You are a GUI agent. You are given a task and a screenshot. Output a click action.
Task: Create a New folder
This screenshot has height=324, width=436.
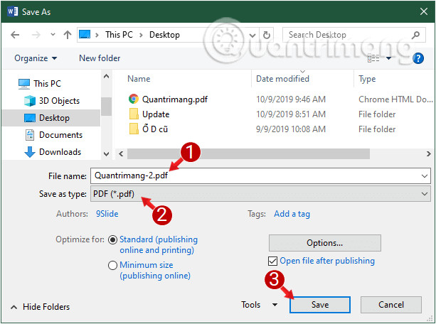[x=100, y=58]
